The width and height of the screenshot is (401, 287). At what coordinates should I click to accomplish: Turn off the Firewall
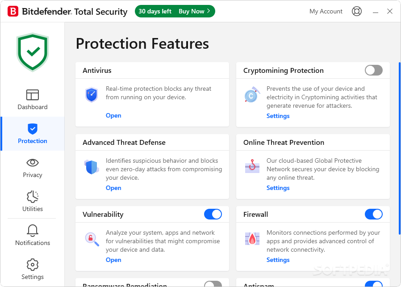coord(374,214)
